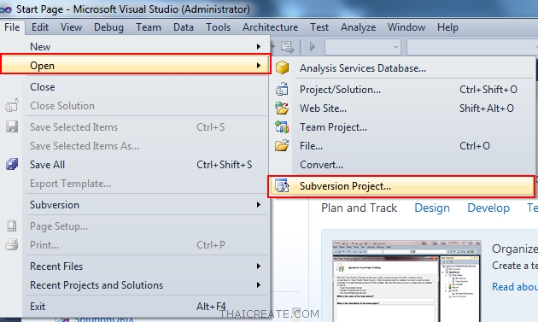The height and width of the screenshot is (322, 538).
Task: Open the configuration combo box dropdown
Action: 396,47
